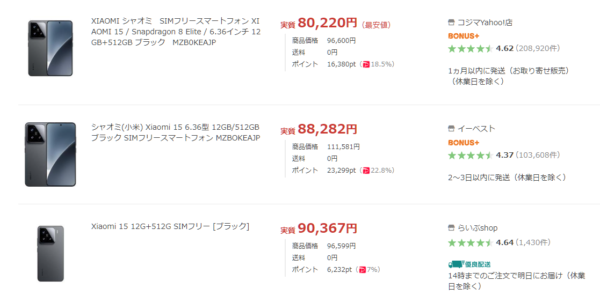
Task: Click the PayPay icon next to 7%
Action: [x=362, y=270]
